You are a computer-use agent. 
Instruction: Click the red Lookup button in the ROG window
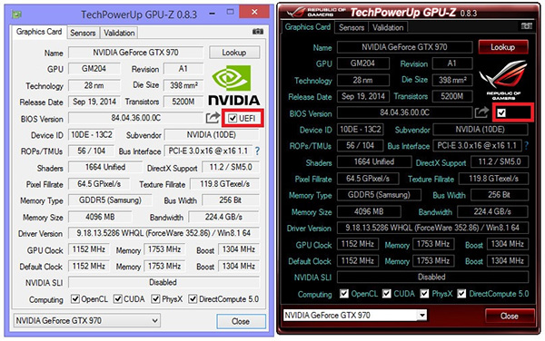click(x=503, y=47)
